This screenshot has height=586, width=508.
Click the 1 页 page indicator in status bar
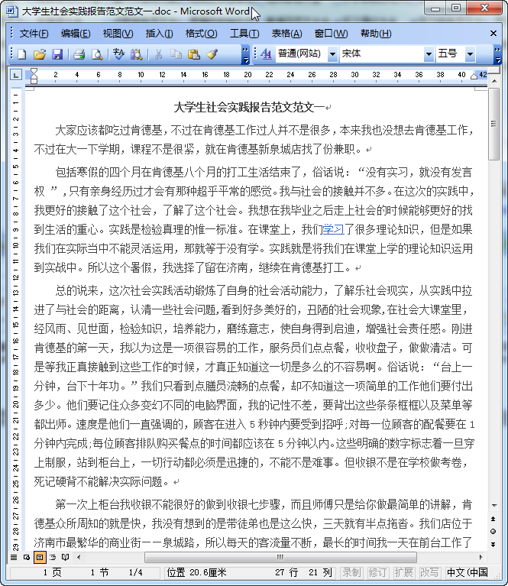pyautogui.click(x=52, y=572)
